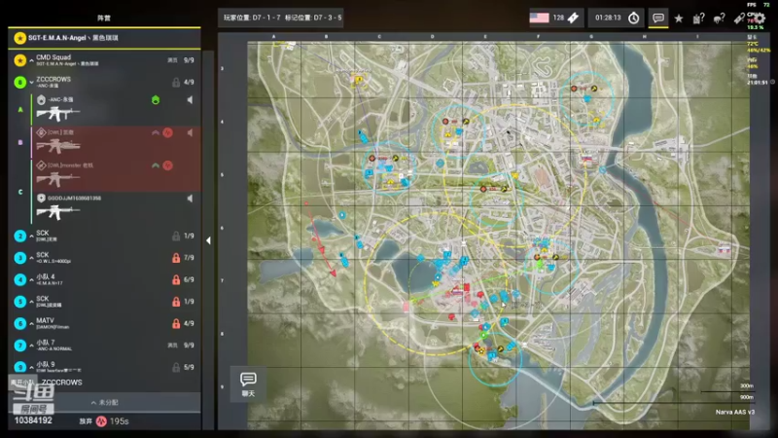Toggle red lock on squad 5 1/9

pyautogui.click(x=176, y=302)
